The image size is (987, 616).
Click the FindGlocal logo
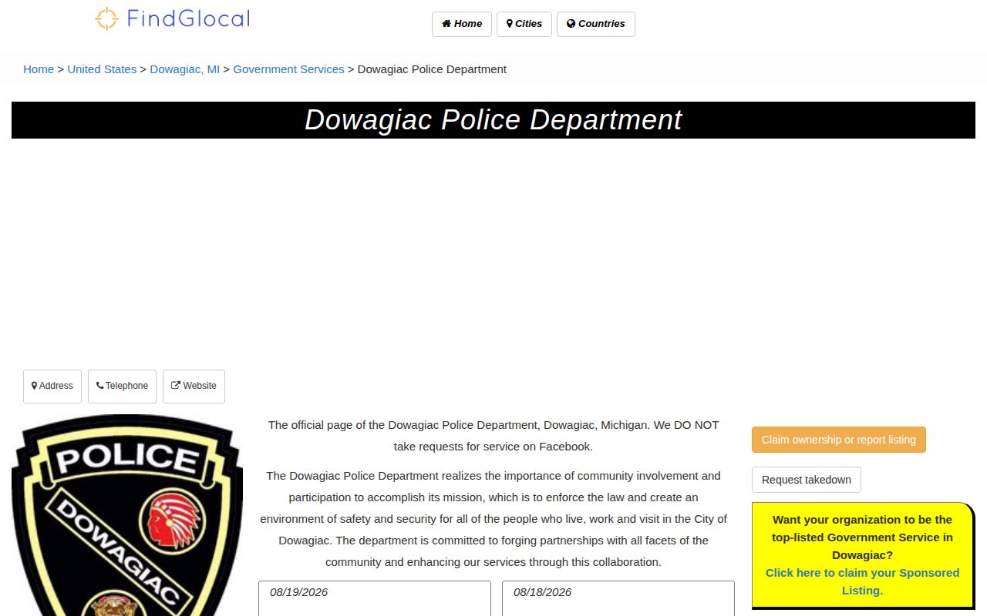click(173, 18)
